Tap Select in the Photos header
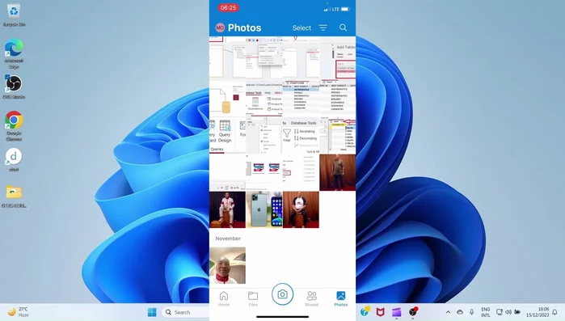Viewport: 565px width, 321px height. click(x=301, y=27)
